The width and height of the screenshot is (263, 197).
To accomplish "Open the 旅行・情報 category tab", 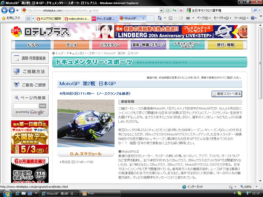I will coord(226,45).
